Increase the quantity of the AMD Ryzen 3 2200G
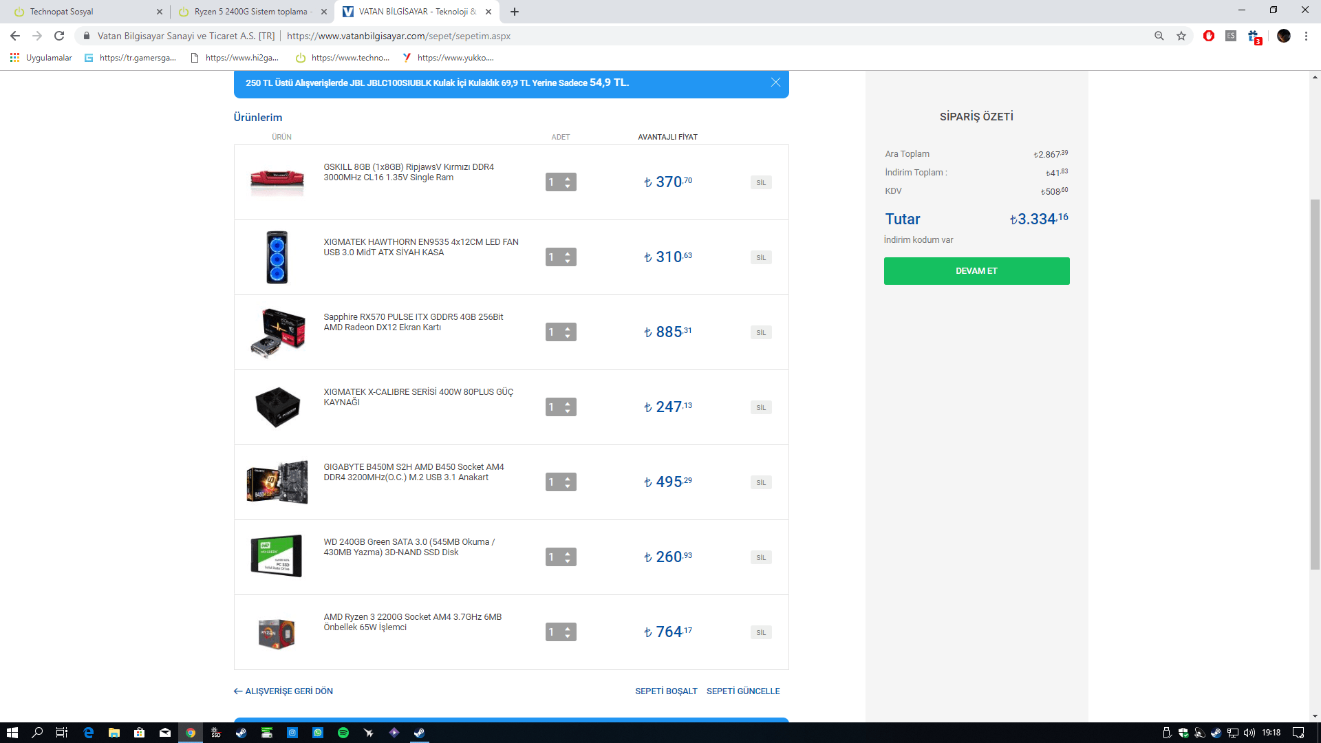1321x743 pixels. 568,628
